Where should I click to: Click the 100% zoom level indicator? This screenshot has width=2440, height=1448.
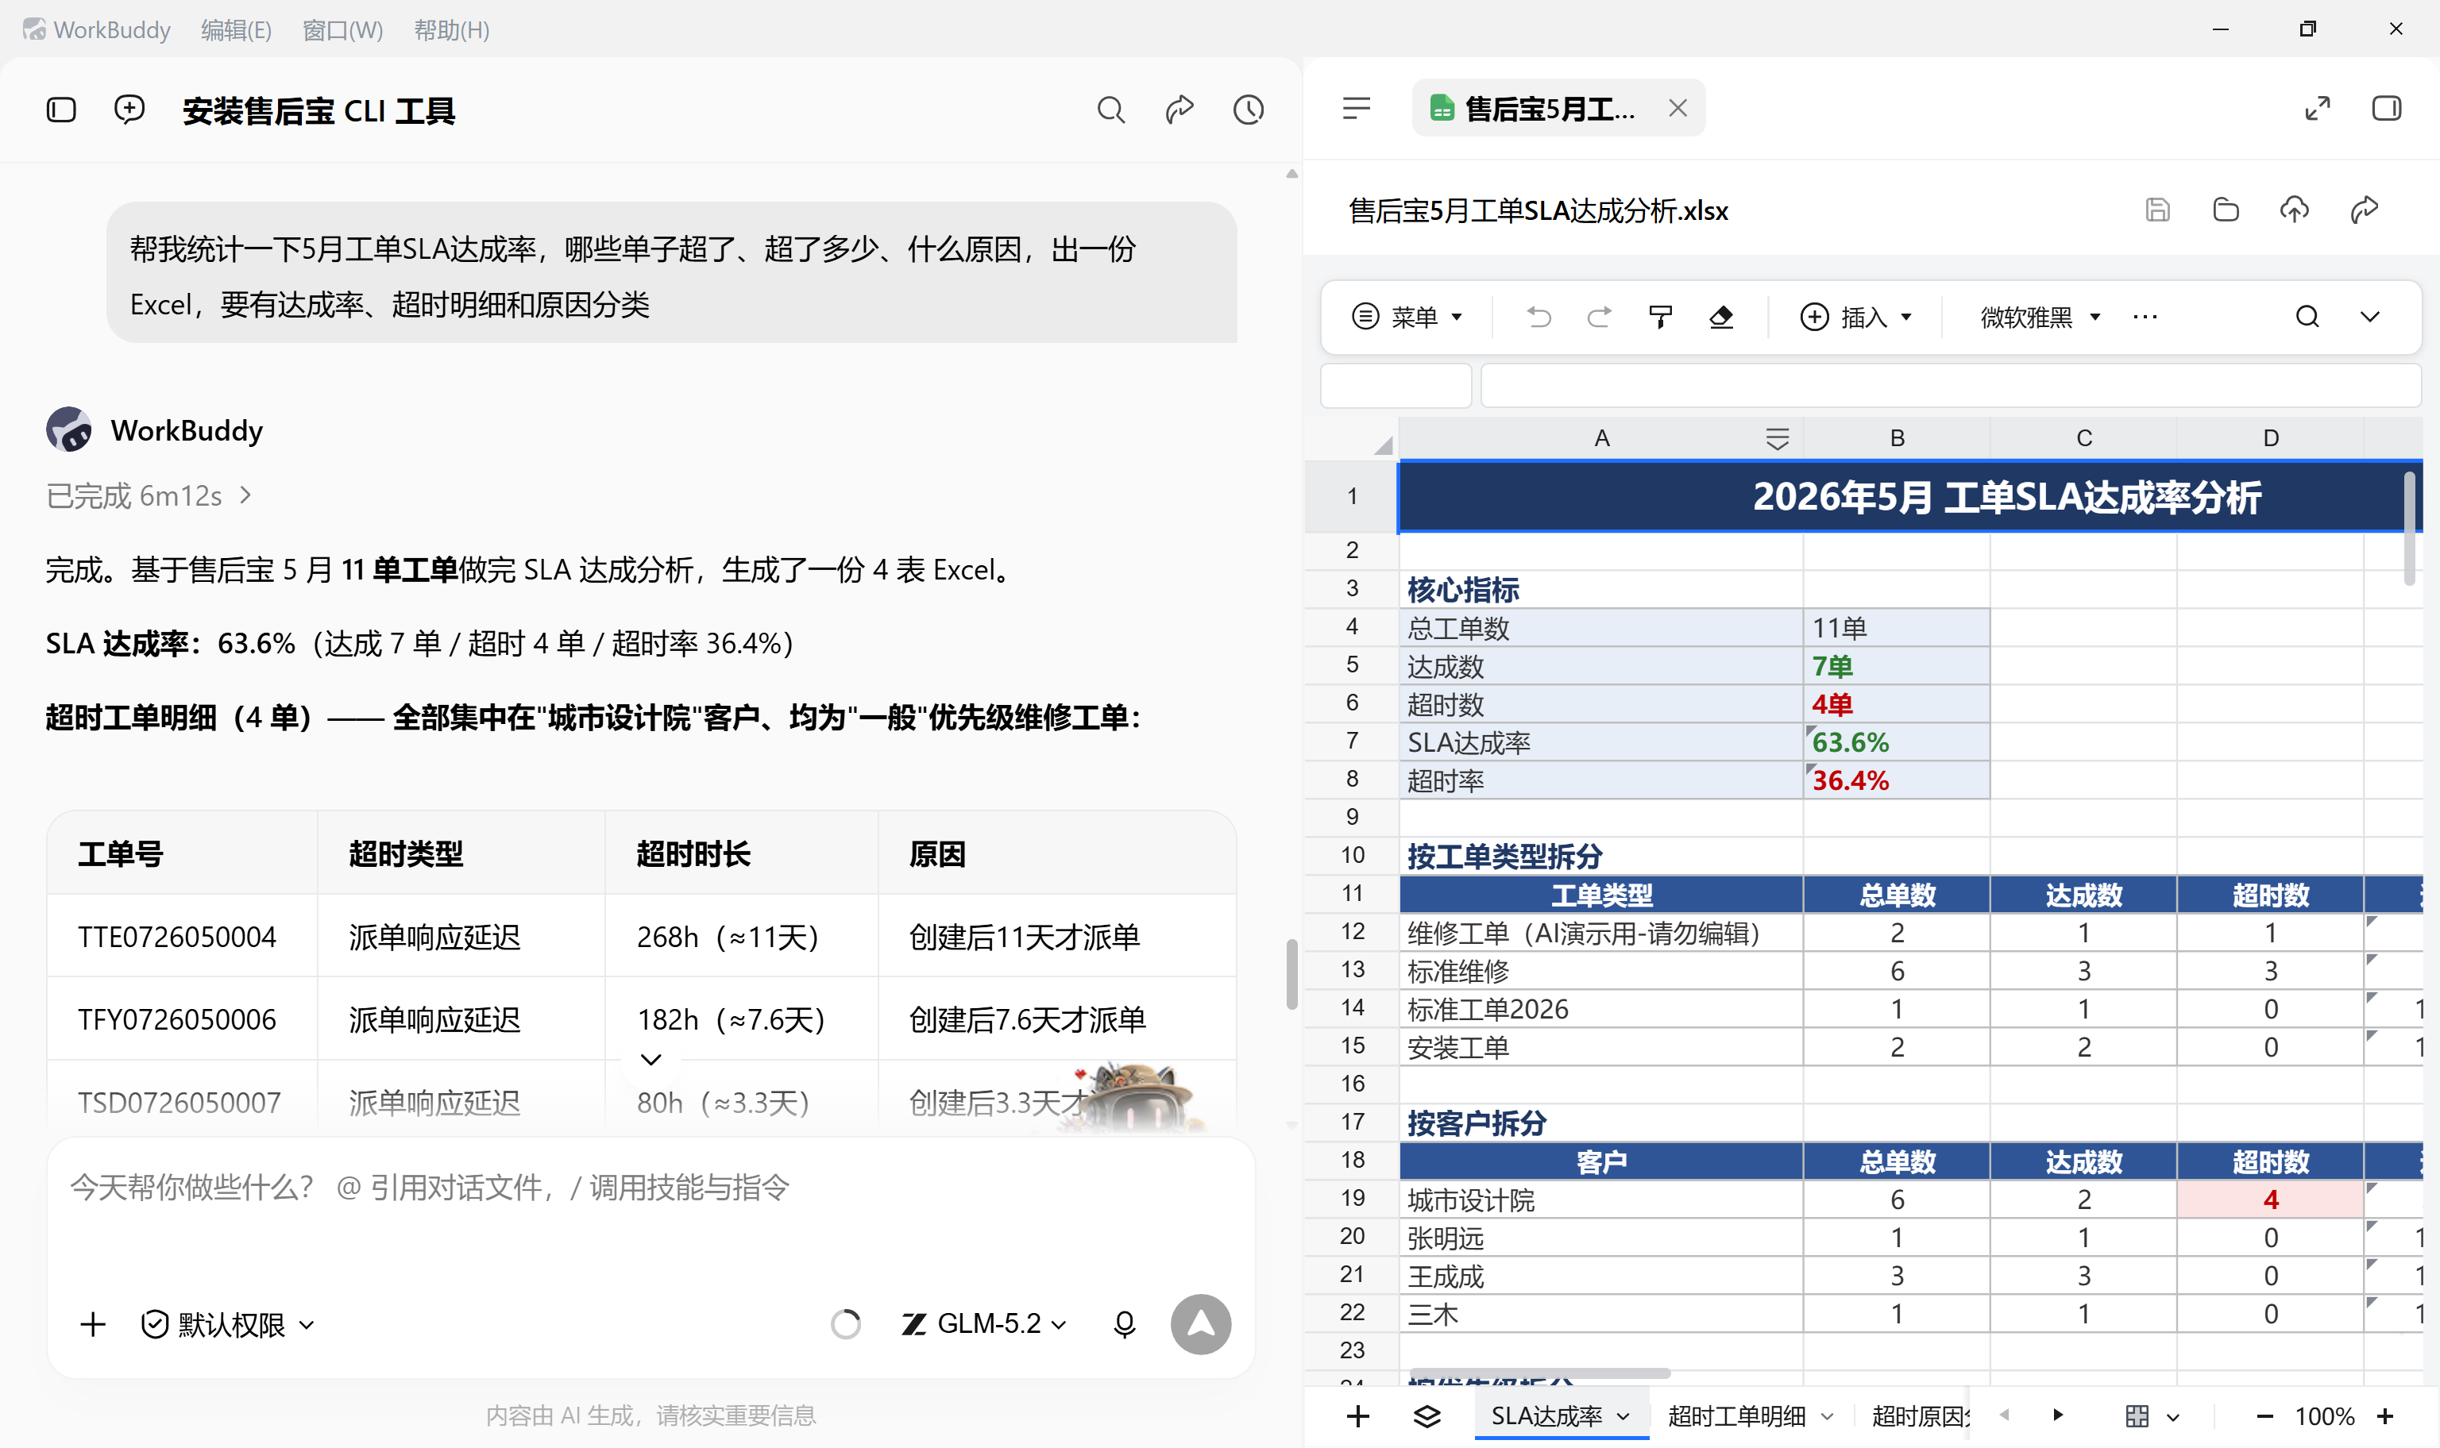(x=2325, y=1415)
